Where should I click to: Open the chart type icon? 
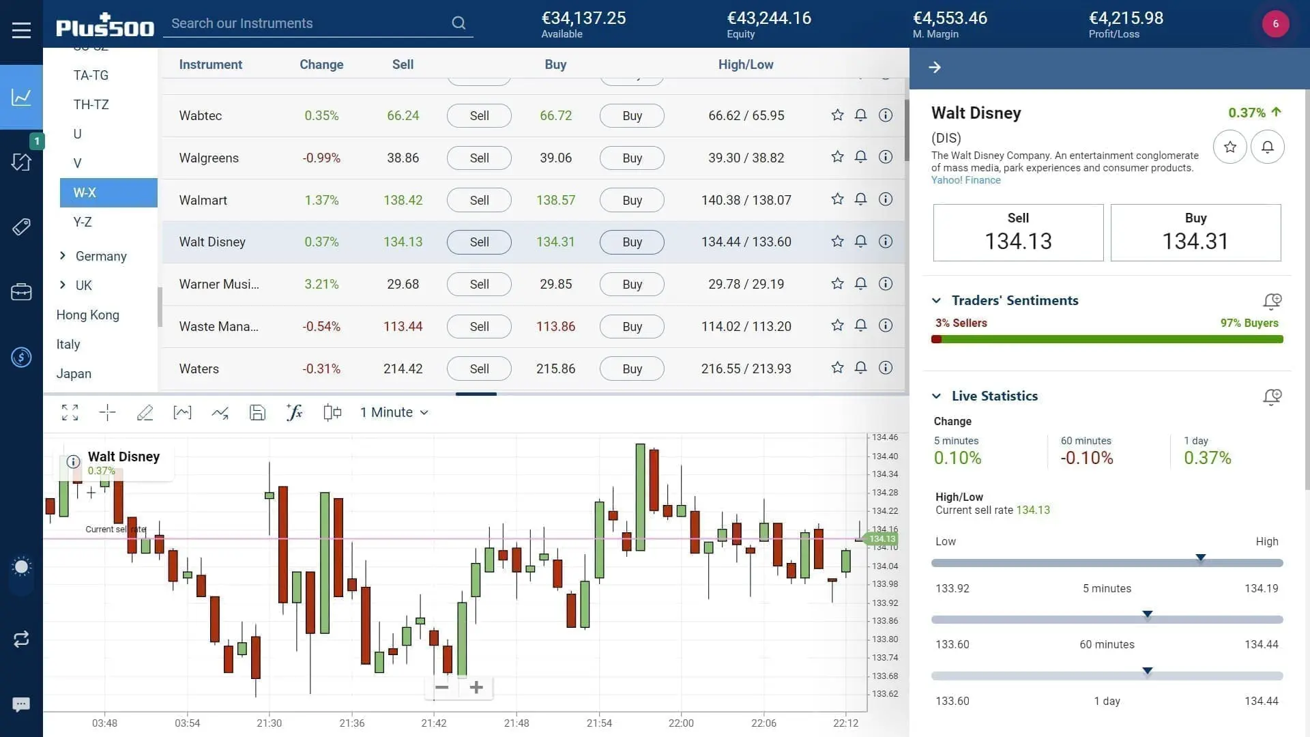click(182, 412)
